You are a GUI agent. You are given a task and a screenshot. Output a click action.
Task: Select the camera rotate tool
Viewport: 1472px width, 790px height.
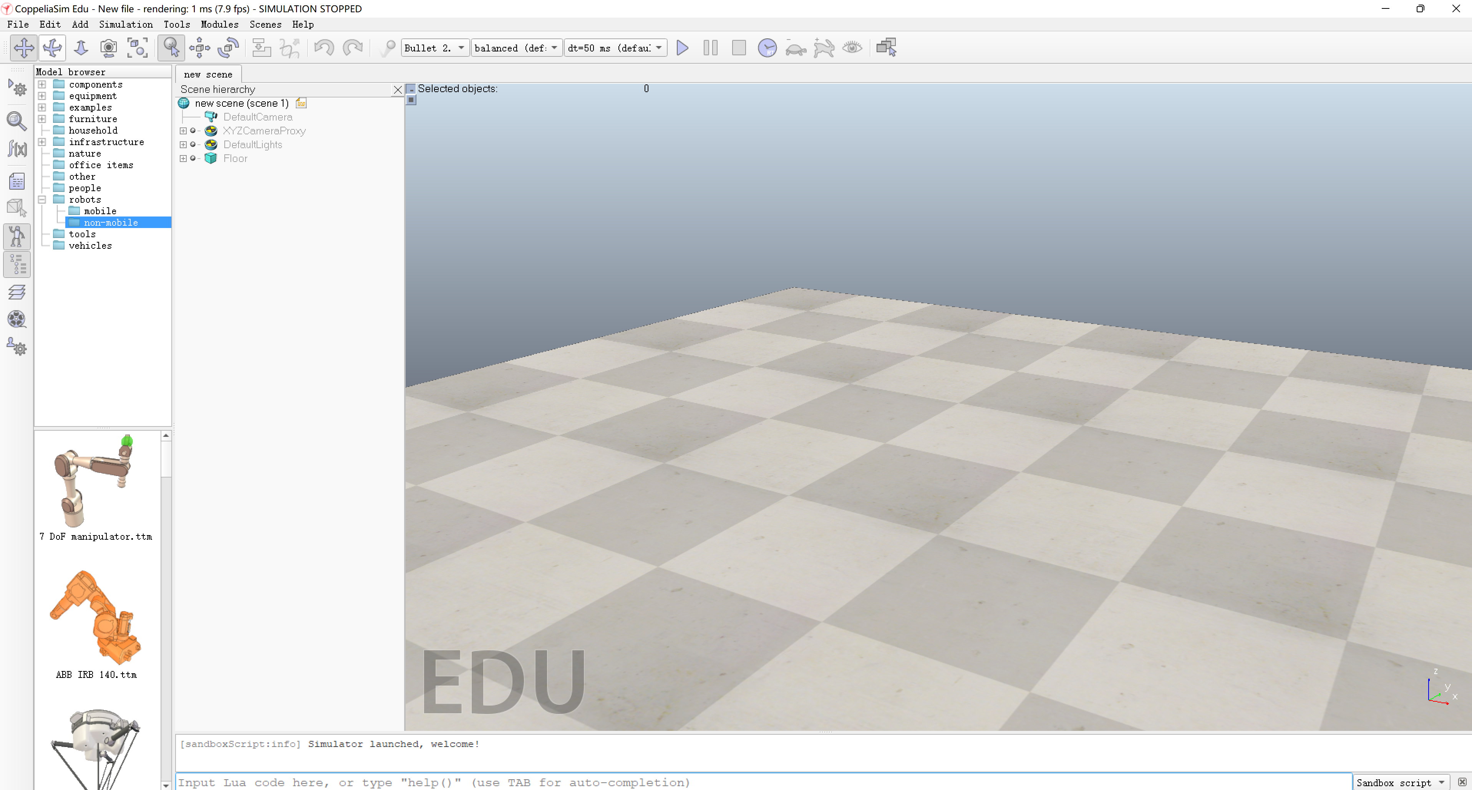52,48
